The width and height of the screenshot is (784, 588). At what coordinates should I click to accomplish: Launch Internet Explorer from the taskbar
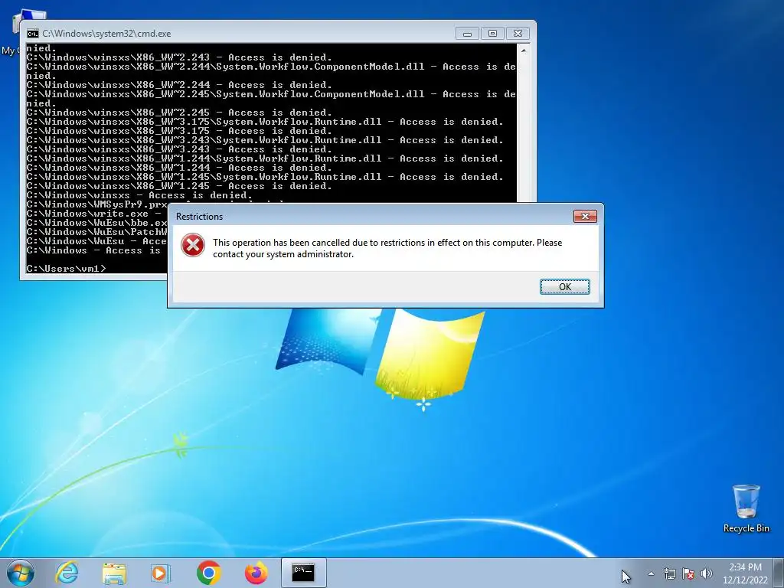67,573
